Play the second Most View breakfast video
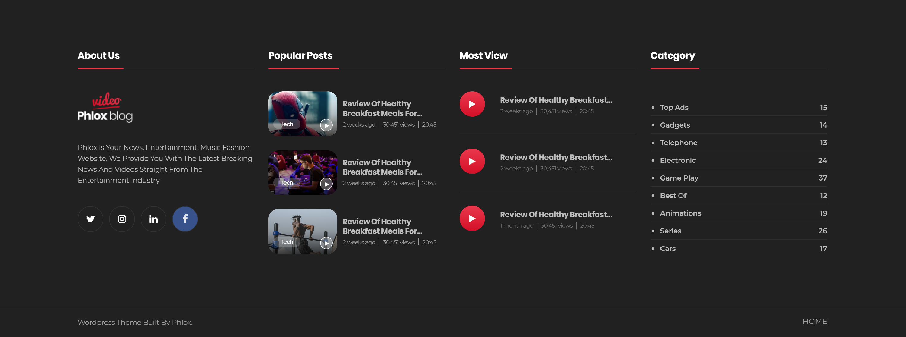This screenshot has height=337, width=906. coord(472,161)
